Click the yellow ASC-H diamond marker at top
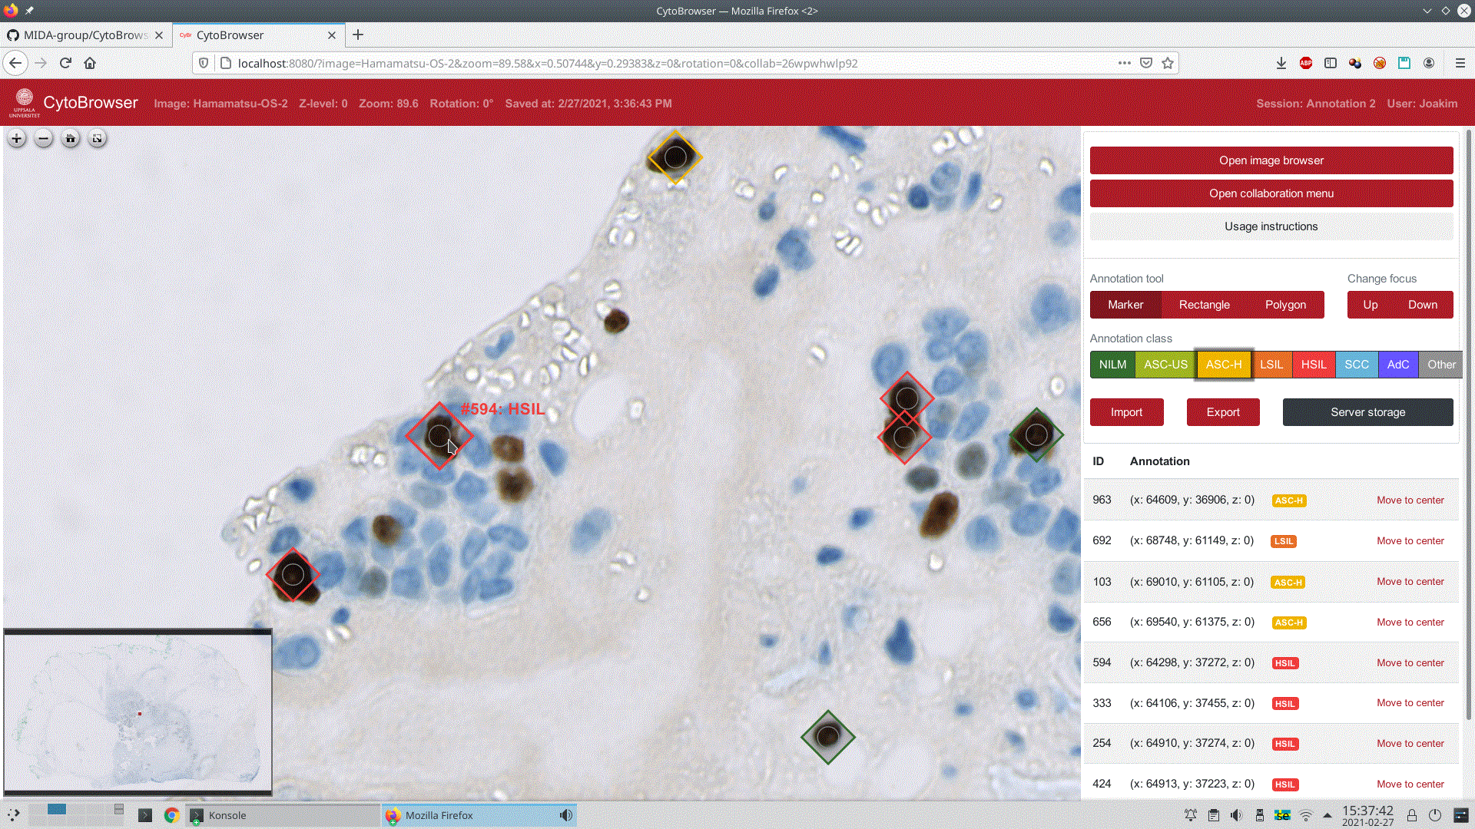Image resolution: width=1475 pixels, height=829 pixels. tap(675, 157)
